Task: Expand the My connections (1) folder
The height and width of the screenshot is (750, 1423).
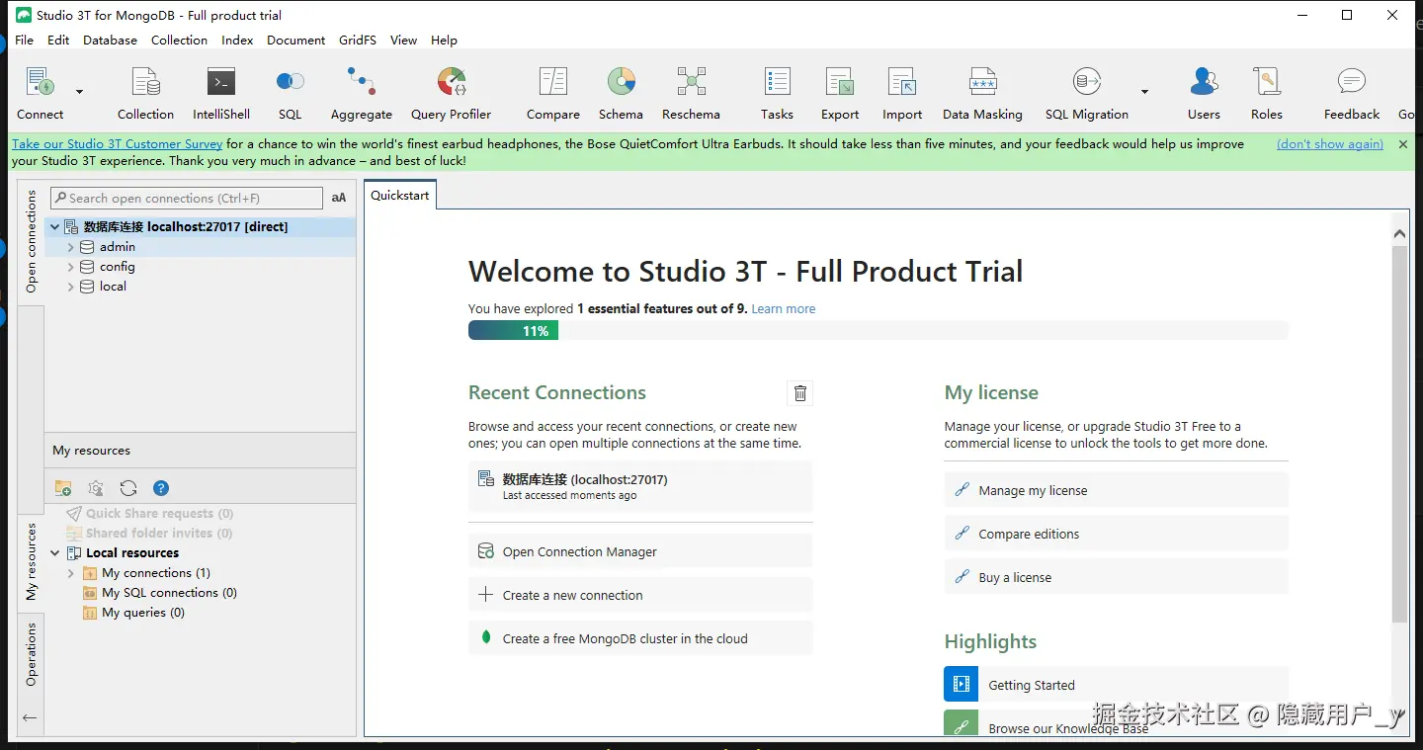Action: [x=70, y=573]
